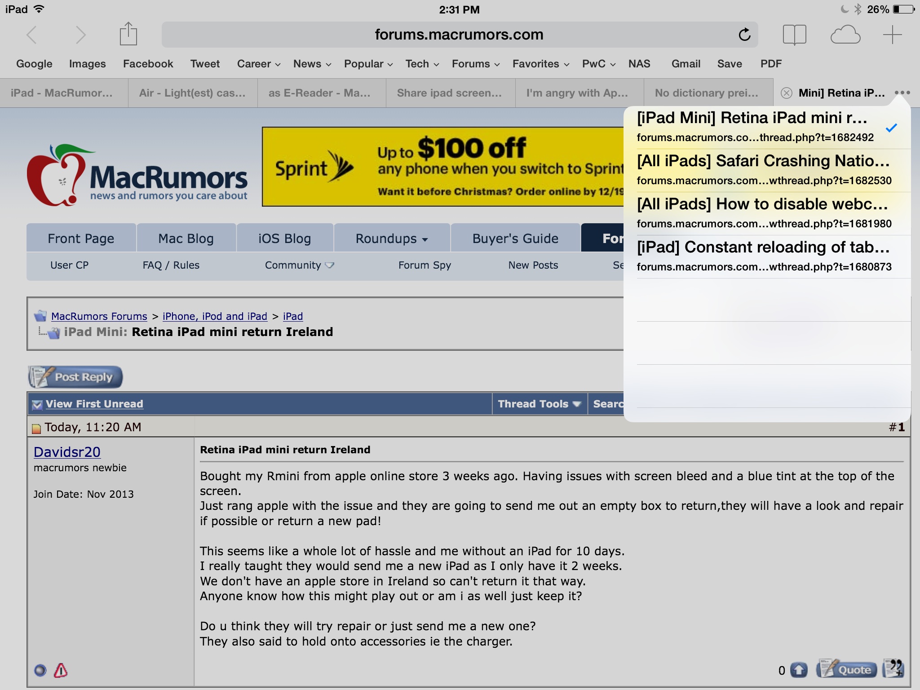920x690 pixels.
Task: Expand the Roundups dropdown menu
Action: point(392,238)
